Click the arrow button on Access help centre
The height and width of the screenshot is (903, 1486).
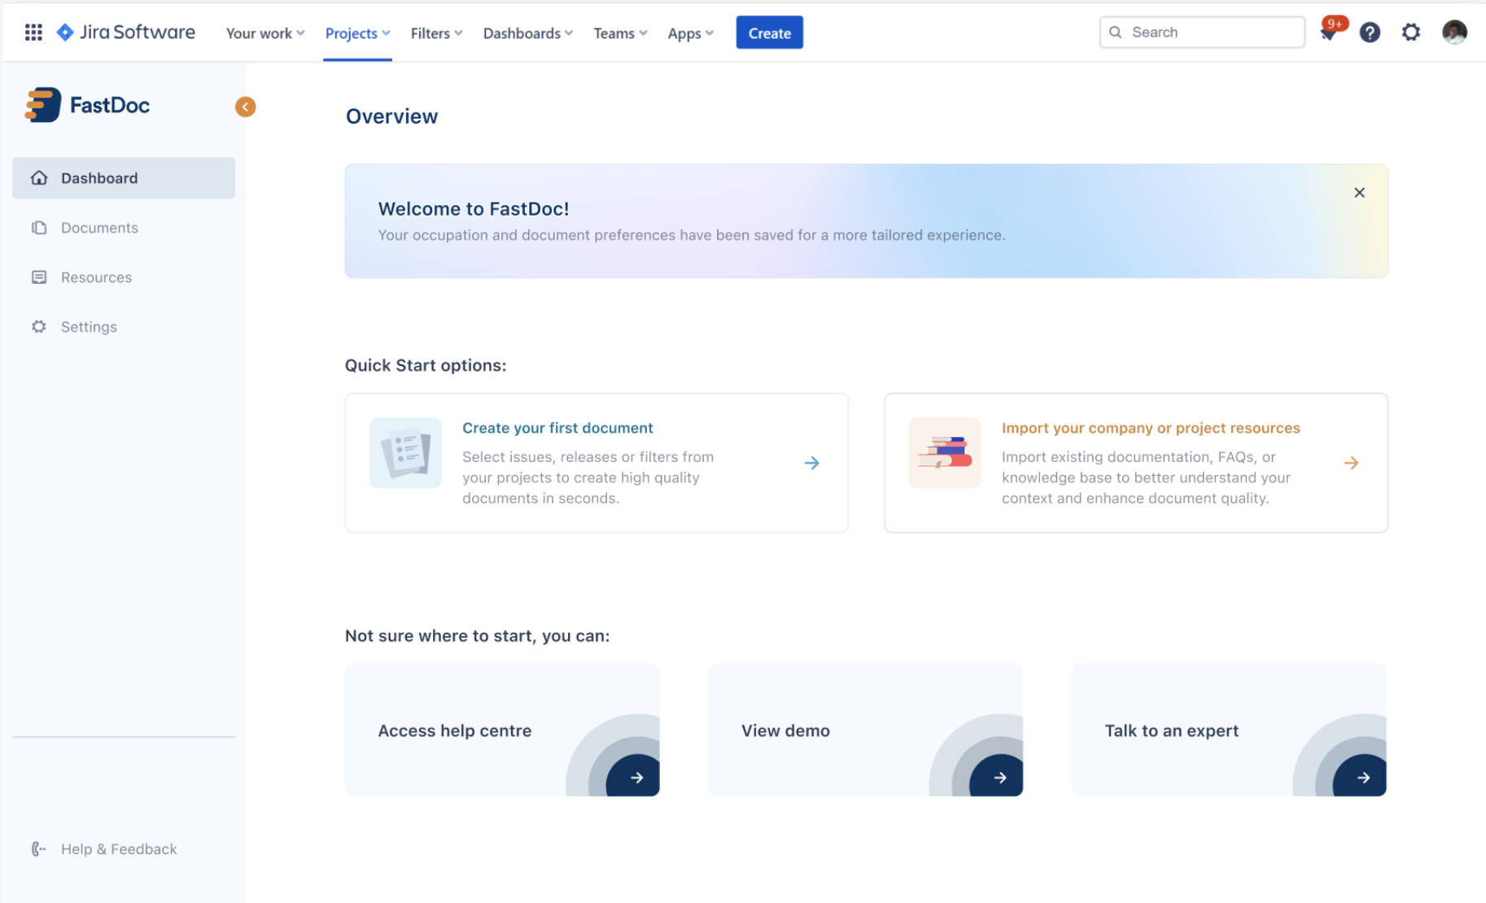pyautogui.click(x=636, y=778)
